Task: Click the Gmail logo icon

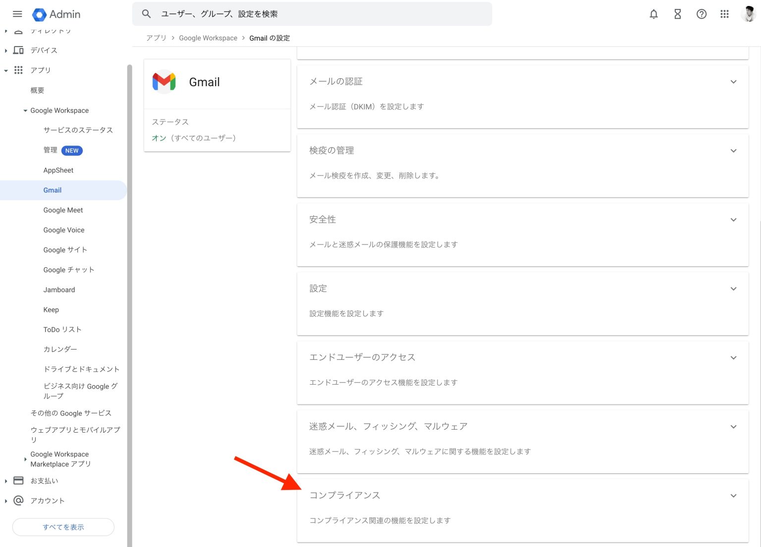Action: (x=164, y=82)
